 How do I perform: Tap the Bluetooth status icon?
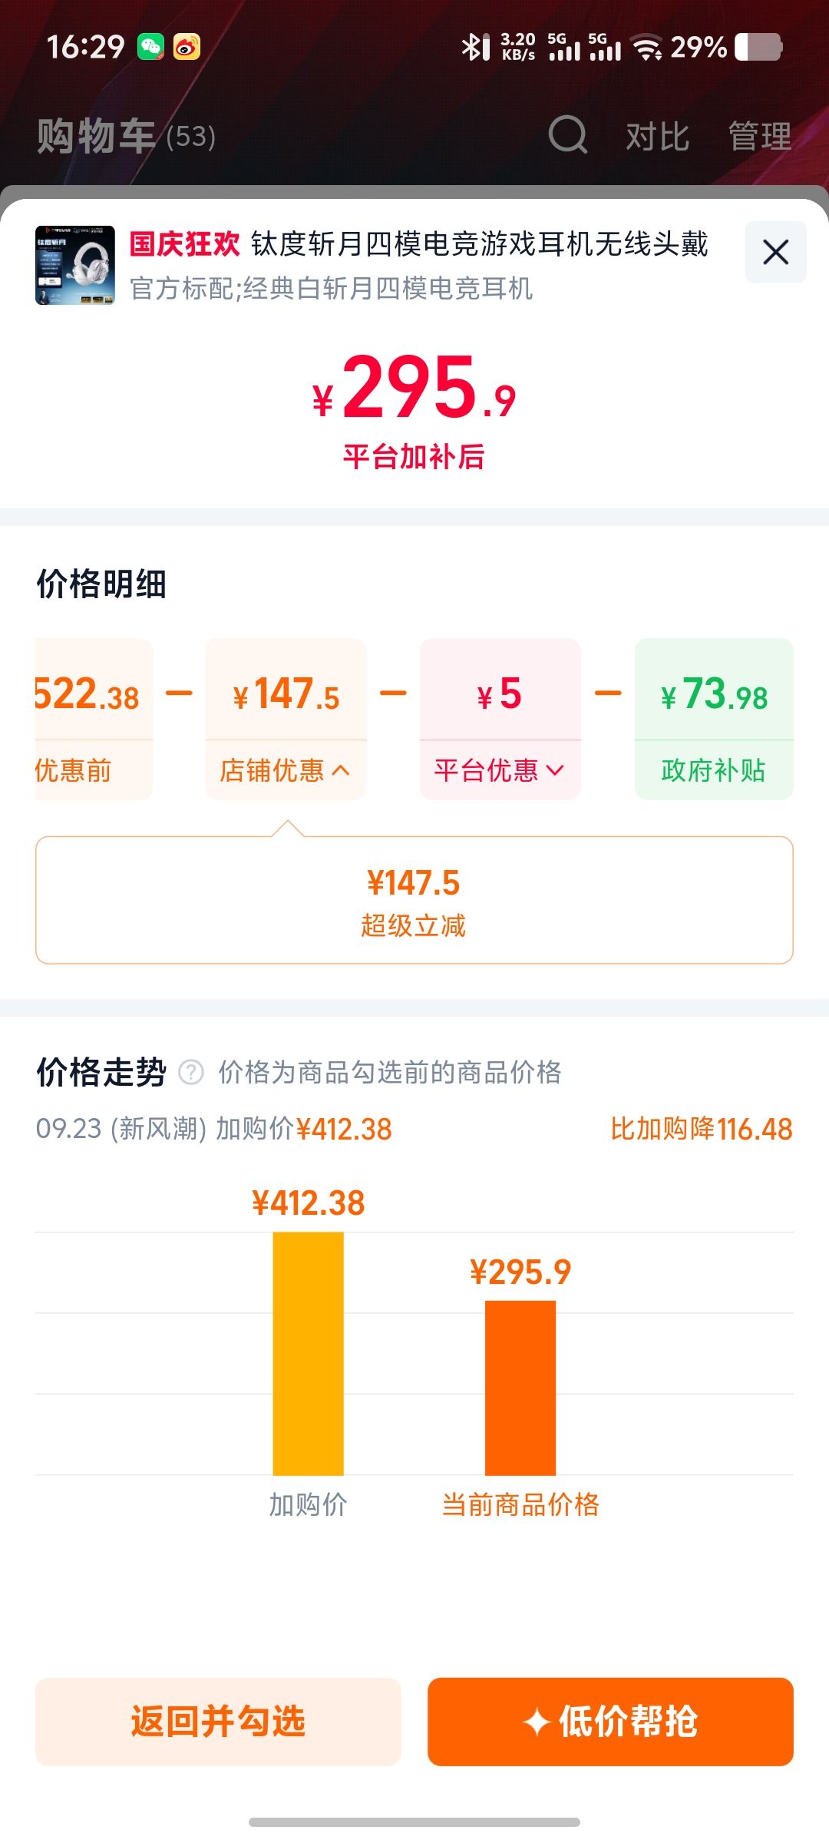click(x=475, y=47)
